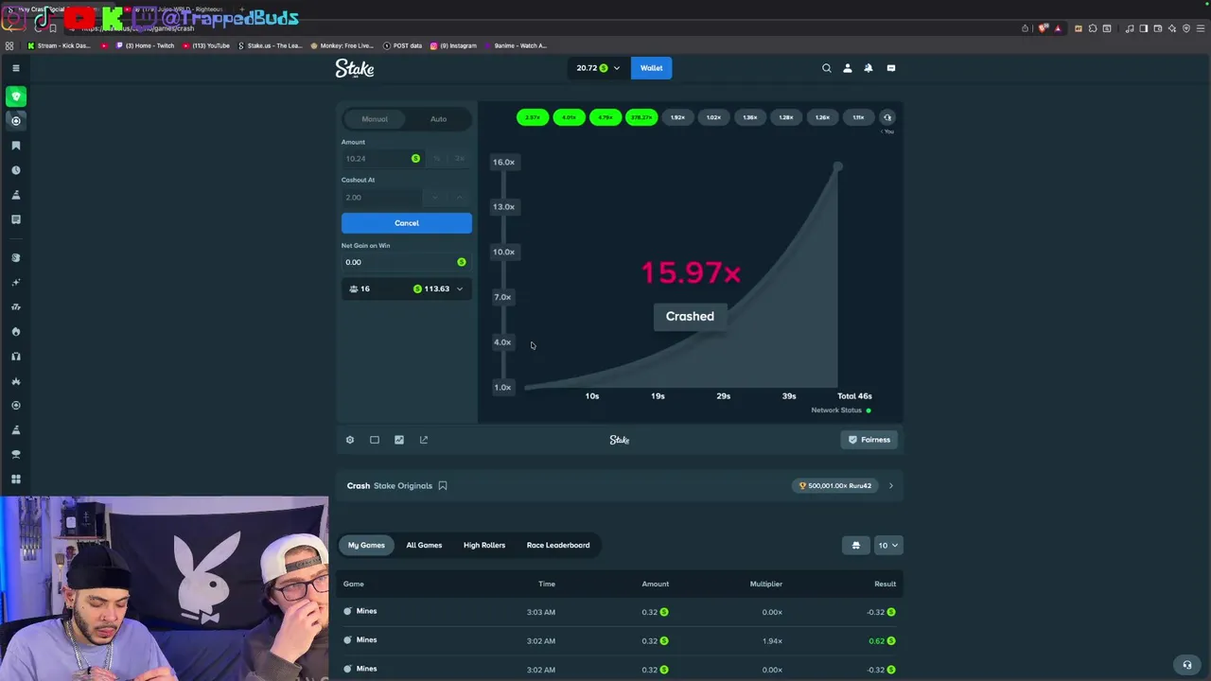
Task: Open game settings gear icon
Action: point(350,440)
